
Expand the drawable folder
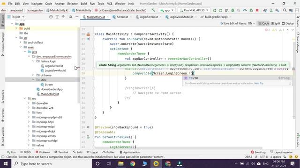coord(29,103)
